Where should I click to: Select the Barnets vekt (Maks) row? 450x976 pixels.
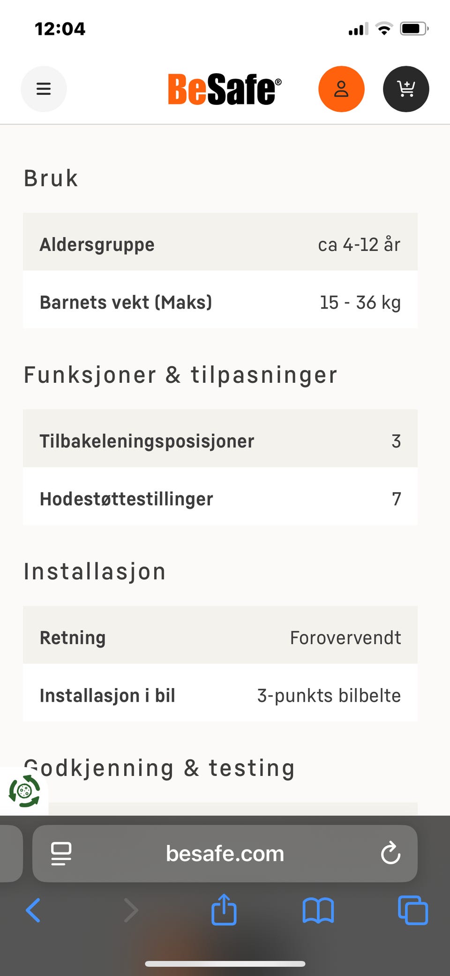pyautogui.click(x=220, y=302)
